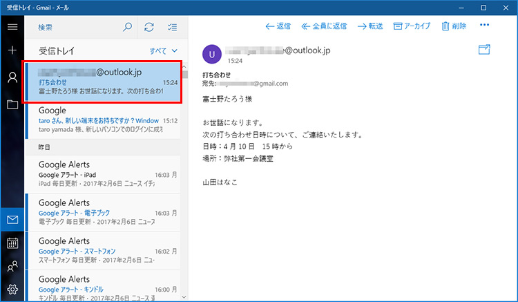The height and width of the screenshot is (302, 518).
Task: Forward the email with 転送
Action: (x=370, y=26)
